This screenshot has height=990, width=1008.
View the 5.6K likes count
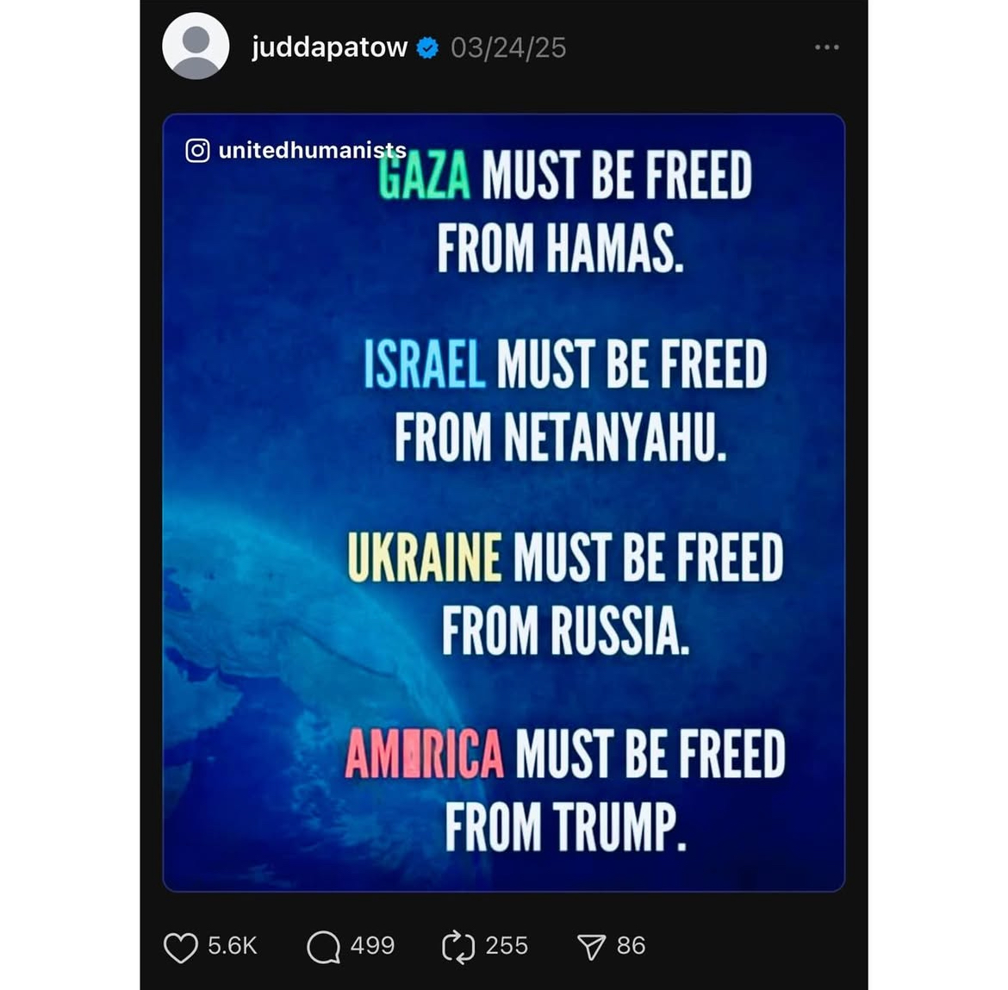coord(232,946)
